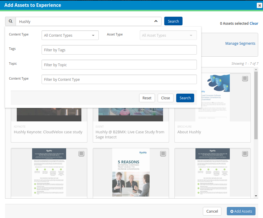Click the Filter by Tags field
Viewport: 263px width, 218px height.
[119, 50]
